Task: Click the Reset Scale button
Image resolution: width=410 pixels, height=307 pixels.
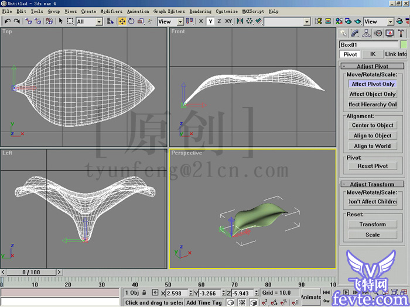Action: click(x=373, y=234)
